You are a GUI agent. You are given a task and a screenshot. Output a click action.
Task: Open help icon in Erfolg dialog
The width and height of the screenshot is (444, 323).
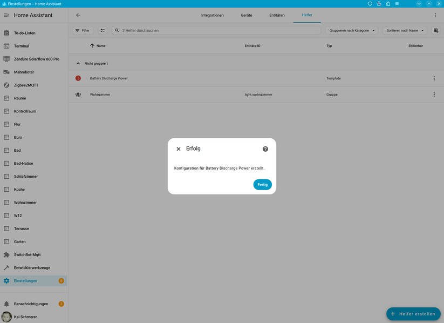coord(265,149)
